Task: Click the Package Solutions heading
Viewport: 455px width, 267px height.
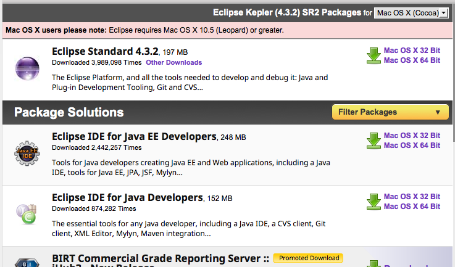Action: (x=69, y=112)
